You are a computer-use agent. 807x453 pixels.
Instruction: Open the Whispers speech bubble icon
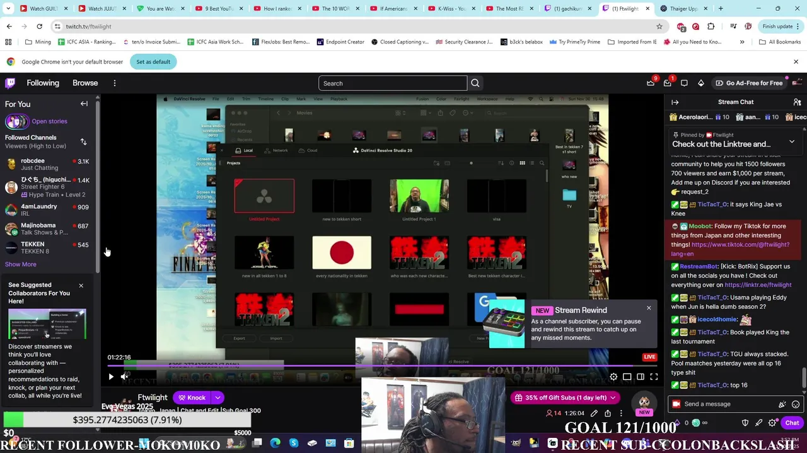(684, 83)
